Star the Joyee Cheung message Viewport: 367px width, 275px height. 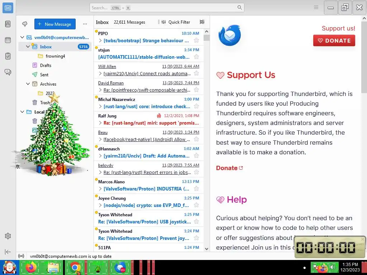[x=196, y=205]
